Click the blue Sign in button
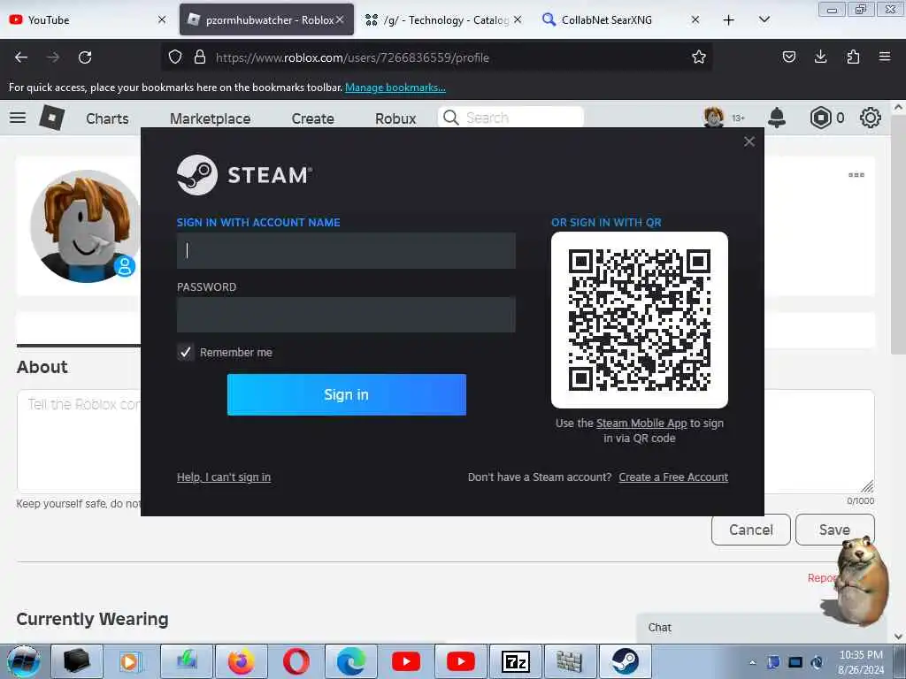906x679 pixels. coord(346,394)
